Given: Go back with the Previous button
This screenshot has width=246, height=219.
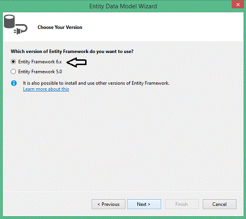Looking at the screenshot, I should click(108, 204).
